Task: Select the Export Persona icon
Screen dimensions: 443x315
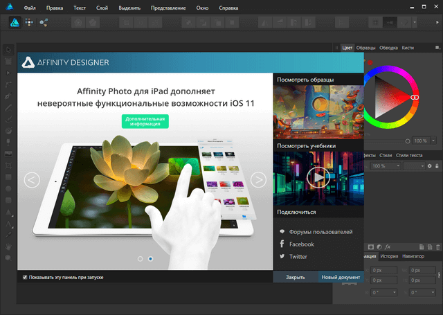Action: point(44,22)
